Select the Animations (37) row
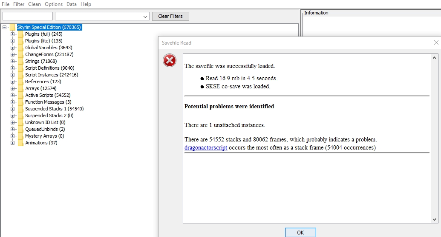The height and width of the screenshot is (237, 441). (41, 143)
